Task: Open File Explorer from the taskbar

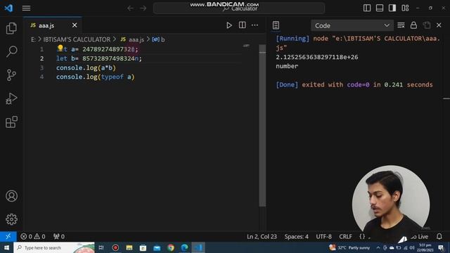Action: point(129,247)
